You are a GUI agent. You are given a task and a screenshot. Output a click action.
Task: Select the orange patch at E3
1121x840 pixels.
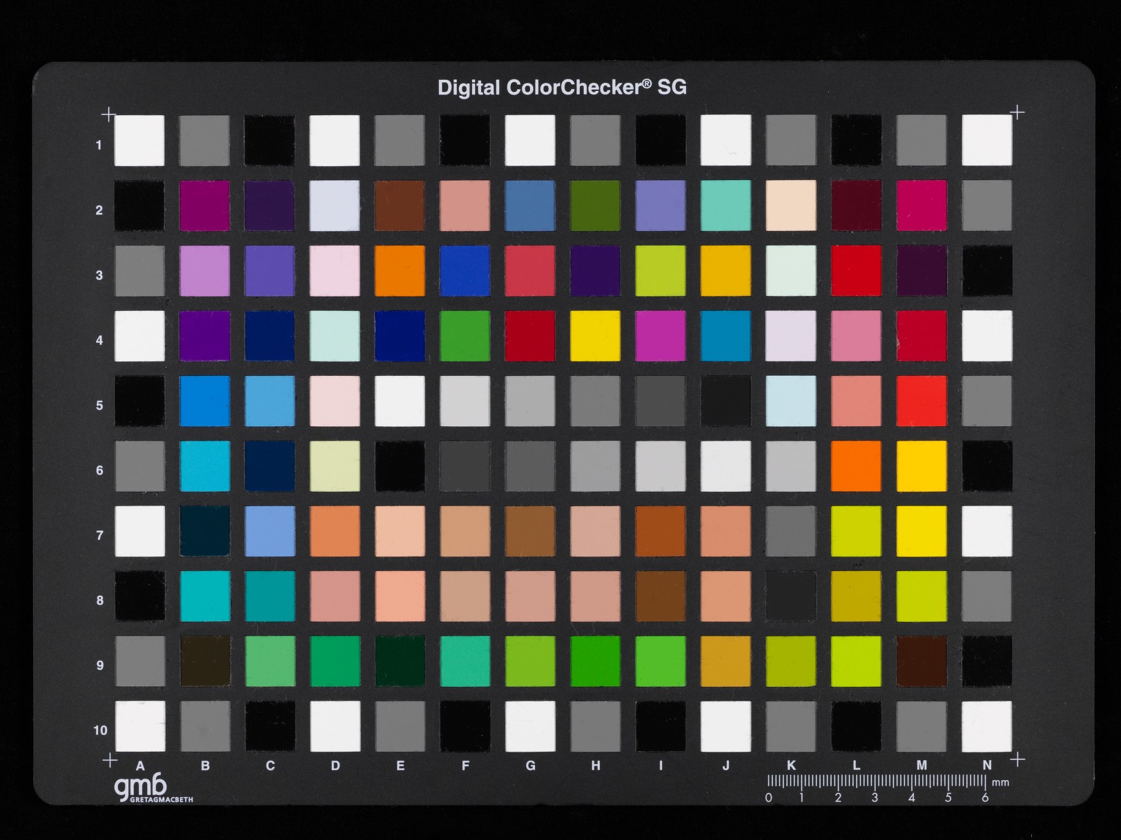[400, 271]
